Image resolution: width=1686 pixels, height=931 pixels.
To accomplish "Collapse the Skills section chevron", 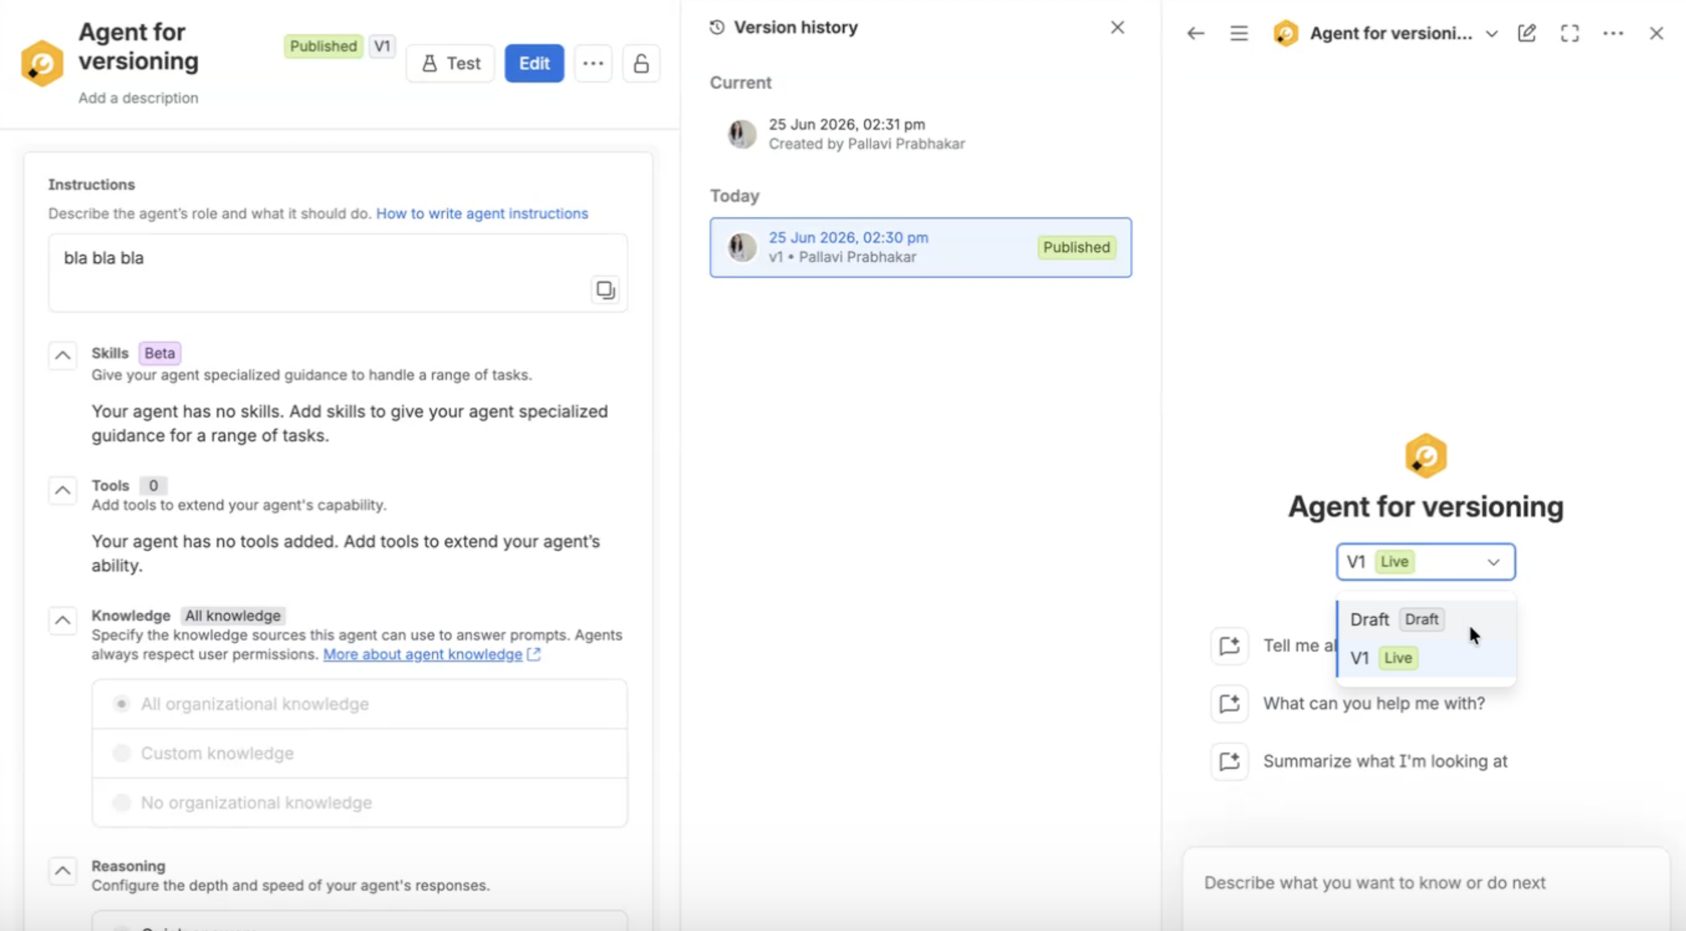I will click(63, 355).
